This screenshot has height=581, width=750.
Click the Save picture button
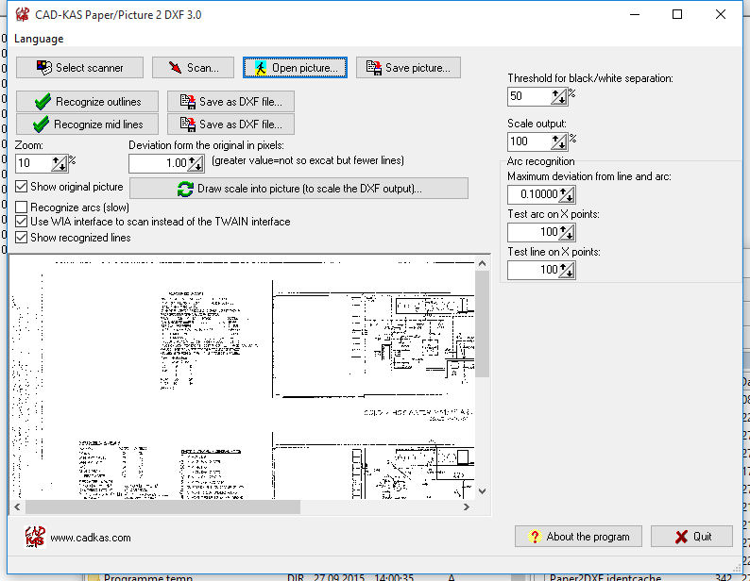pos(409,68)
